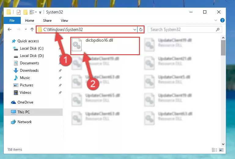Click the Quick access star icon
Screen dimensions: 235x159
tap(14, 41)
